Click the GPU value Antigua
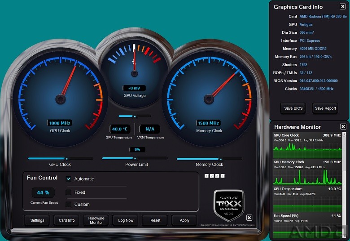Screen dimensions: 350x241 pyautogui.click(x=306, y=24)
